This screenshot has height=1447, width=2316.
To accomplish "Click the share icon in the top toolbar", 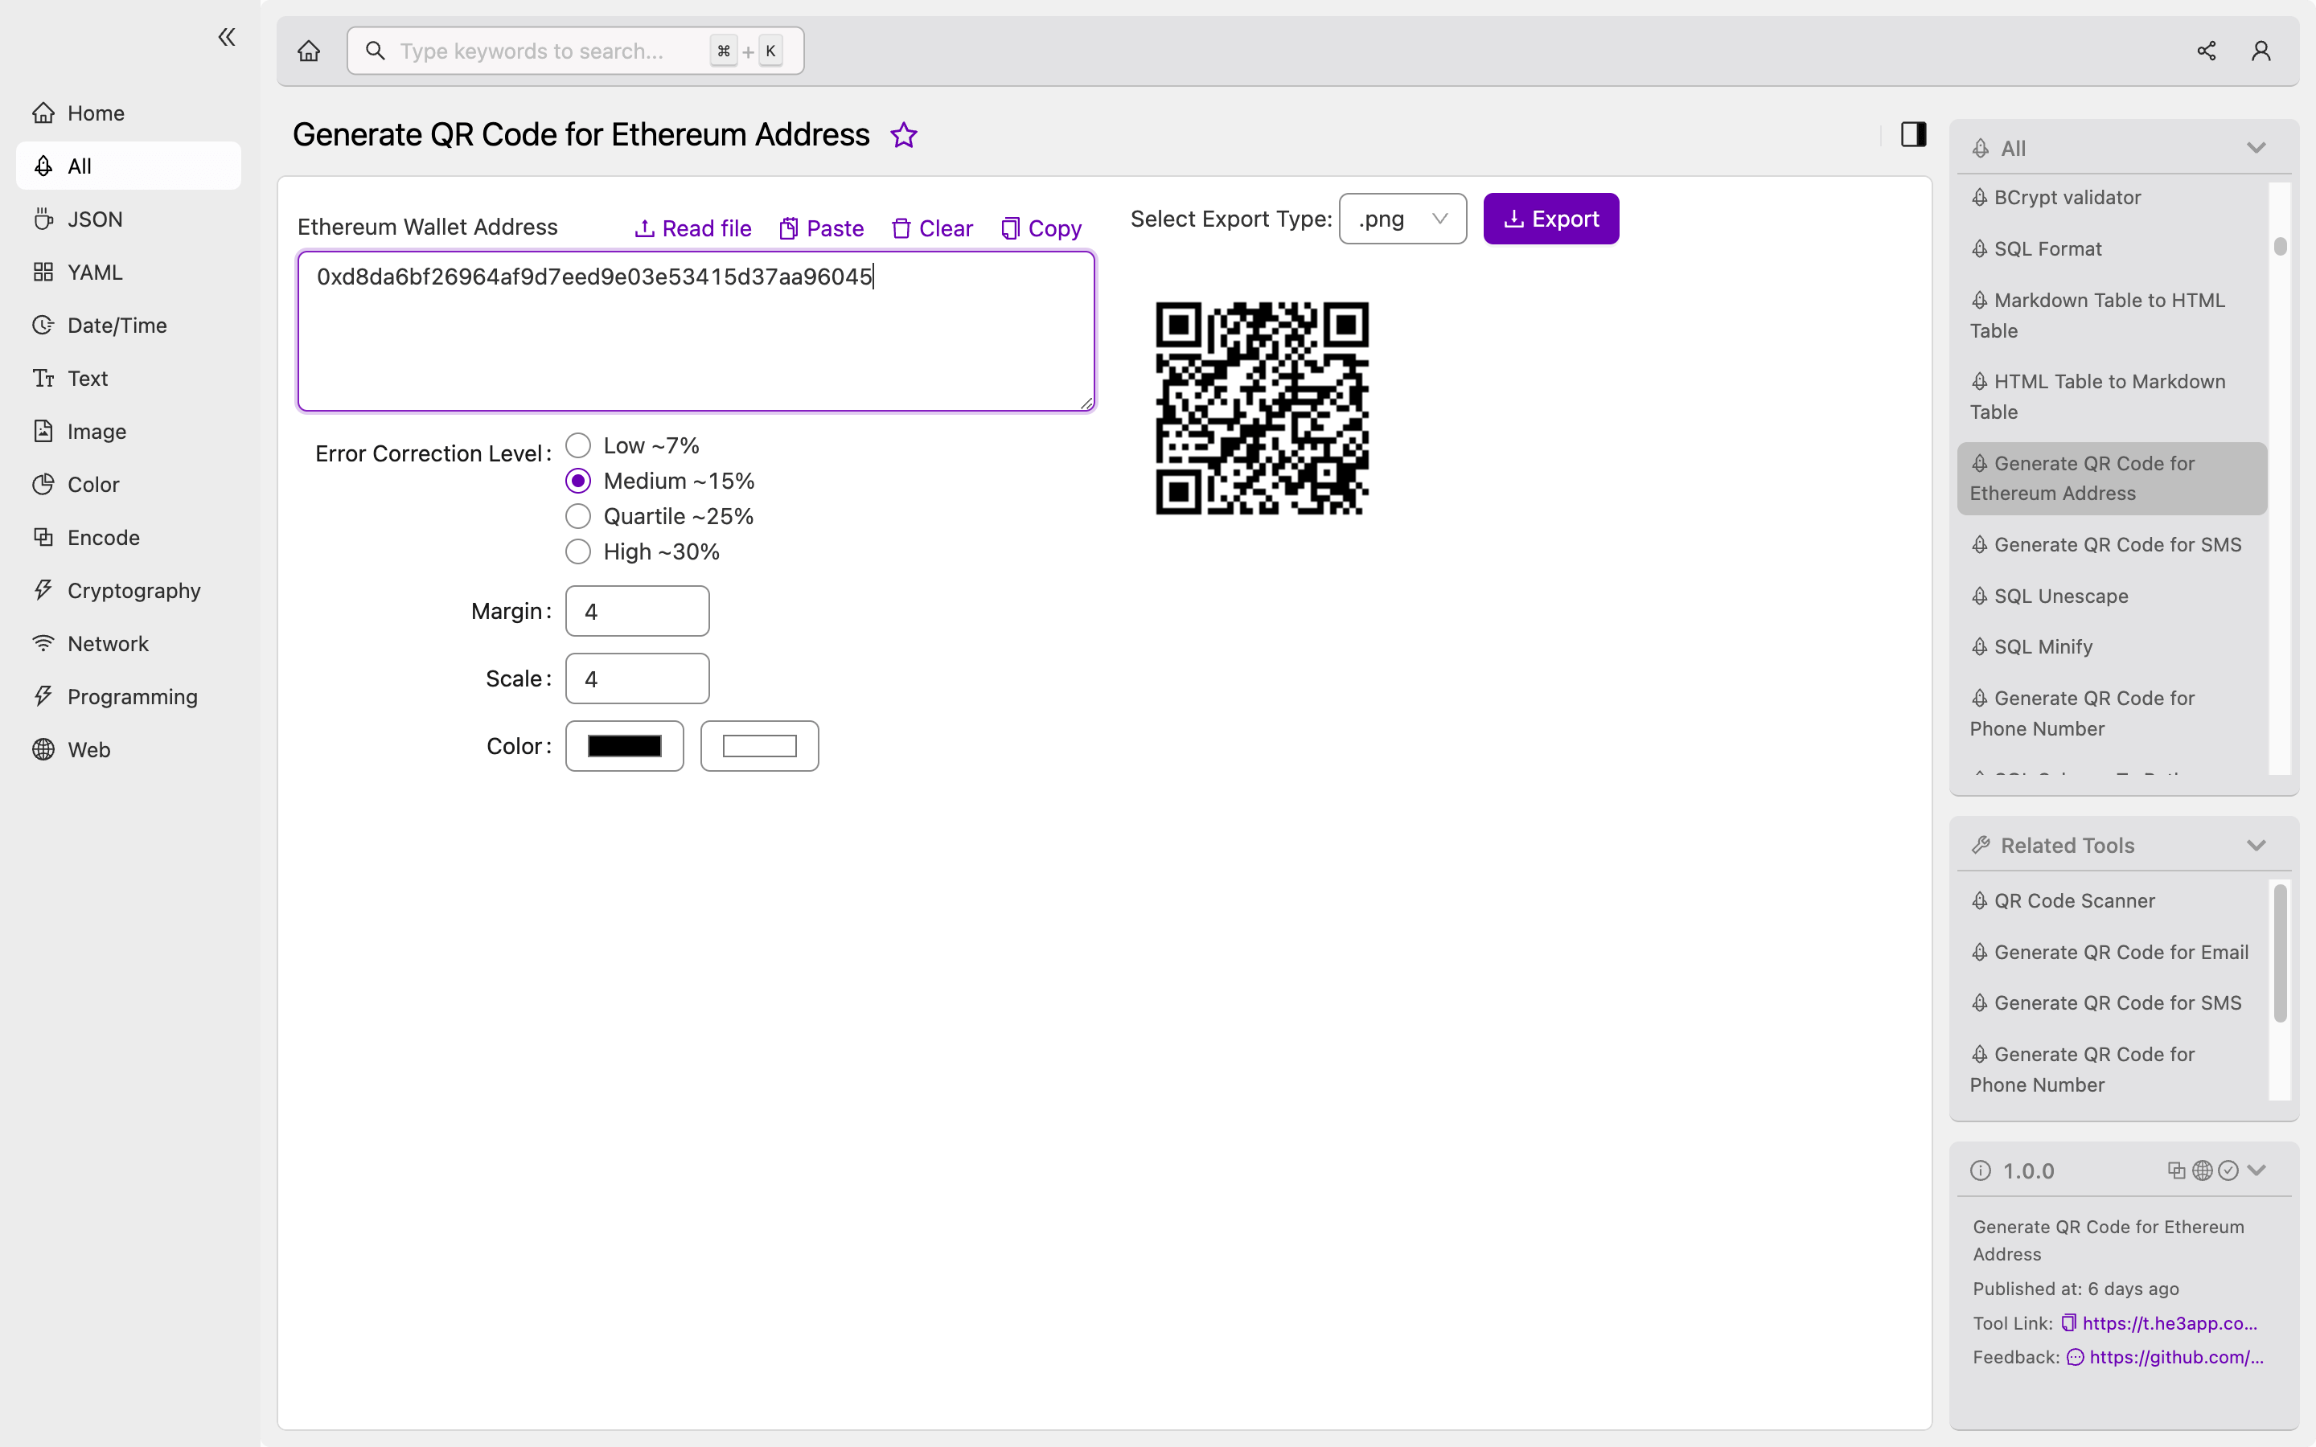I will tap(2206, 50).
